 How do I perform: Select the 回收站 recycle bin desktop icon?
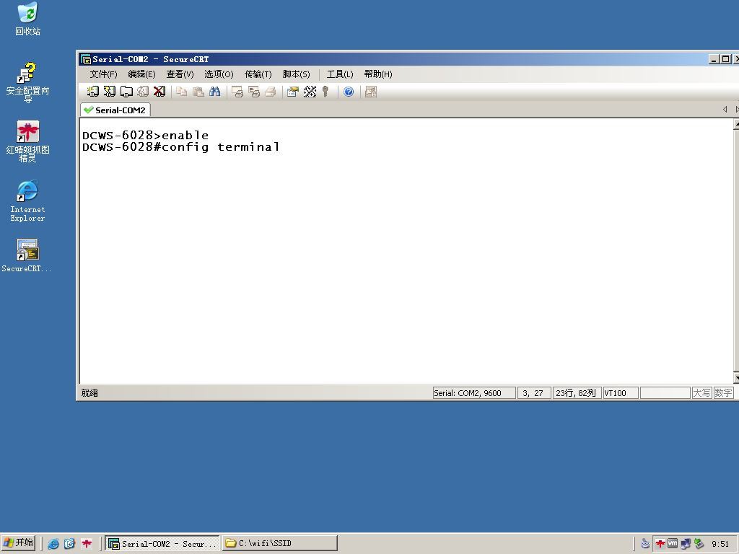pos(28,19)
